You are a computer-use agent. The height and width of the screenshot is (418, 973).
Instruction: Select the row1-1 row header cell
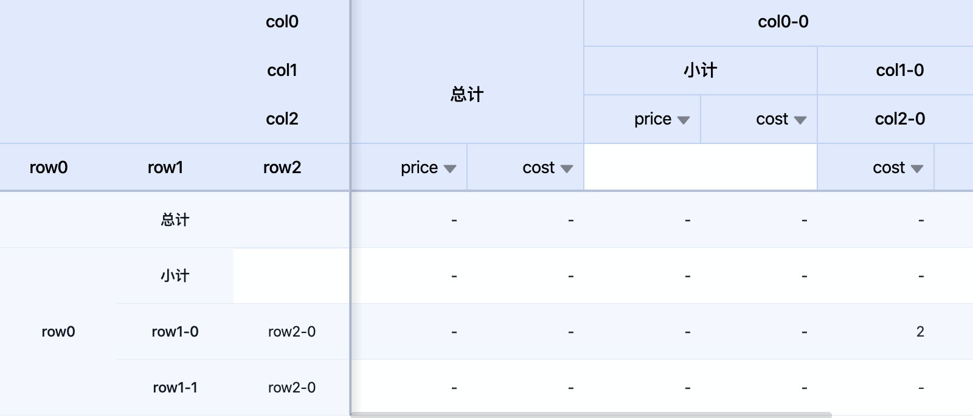pos(175,387)
